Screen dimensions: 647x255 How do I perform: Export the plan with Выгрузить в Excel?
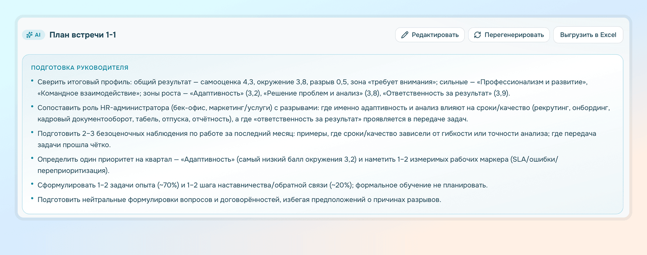point(588,35)
